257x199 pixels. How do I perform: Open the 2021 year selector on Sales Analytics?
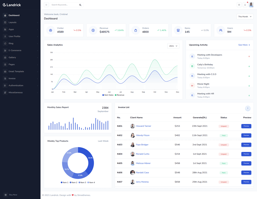[x=173, y=46]
